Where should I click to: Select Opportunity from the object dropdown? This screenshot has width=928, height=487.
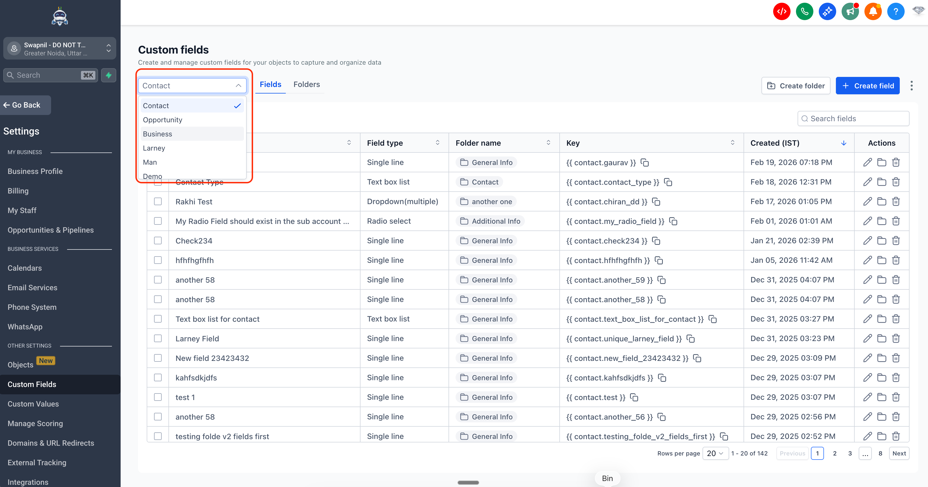click(162, 120)
